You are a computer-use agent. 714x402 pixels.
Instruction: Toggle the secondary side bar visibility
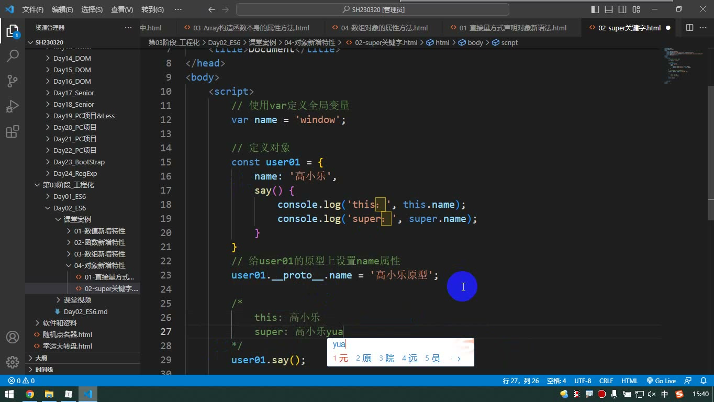622,9
